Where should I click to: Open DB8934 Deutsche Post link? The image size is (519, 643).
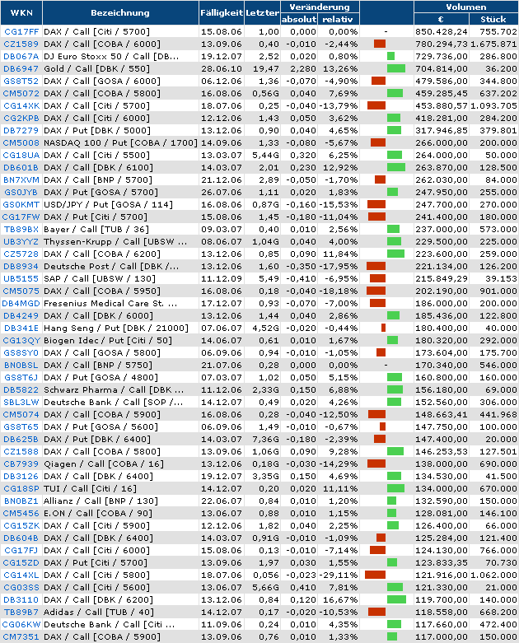pyautogui.click(x=21, y=266)
